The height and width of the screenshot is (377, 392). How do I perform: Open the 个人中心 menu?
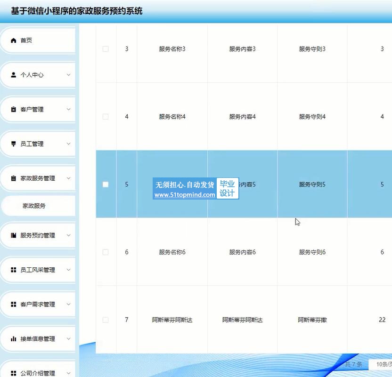(38, 75)
